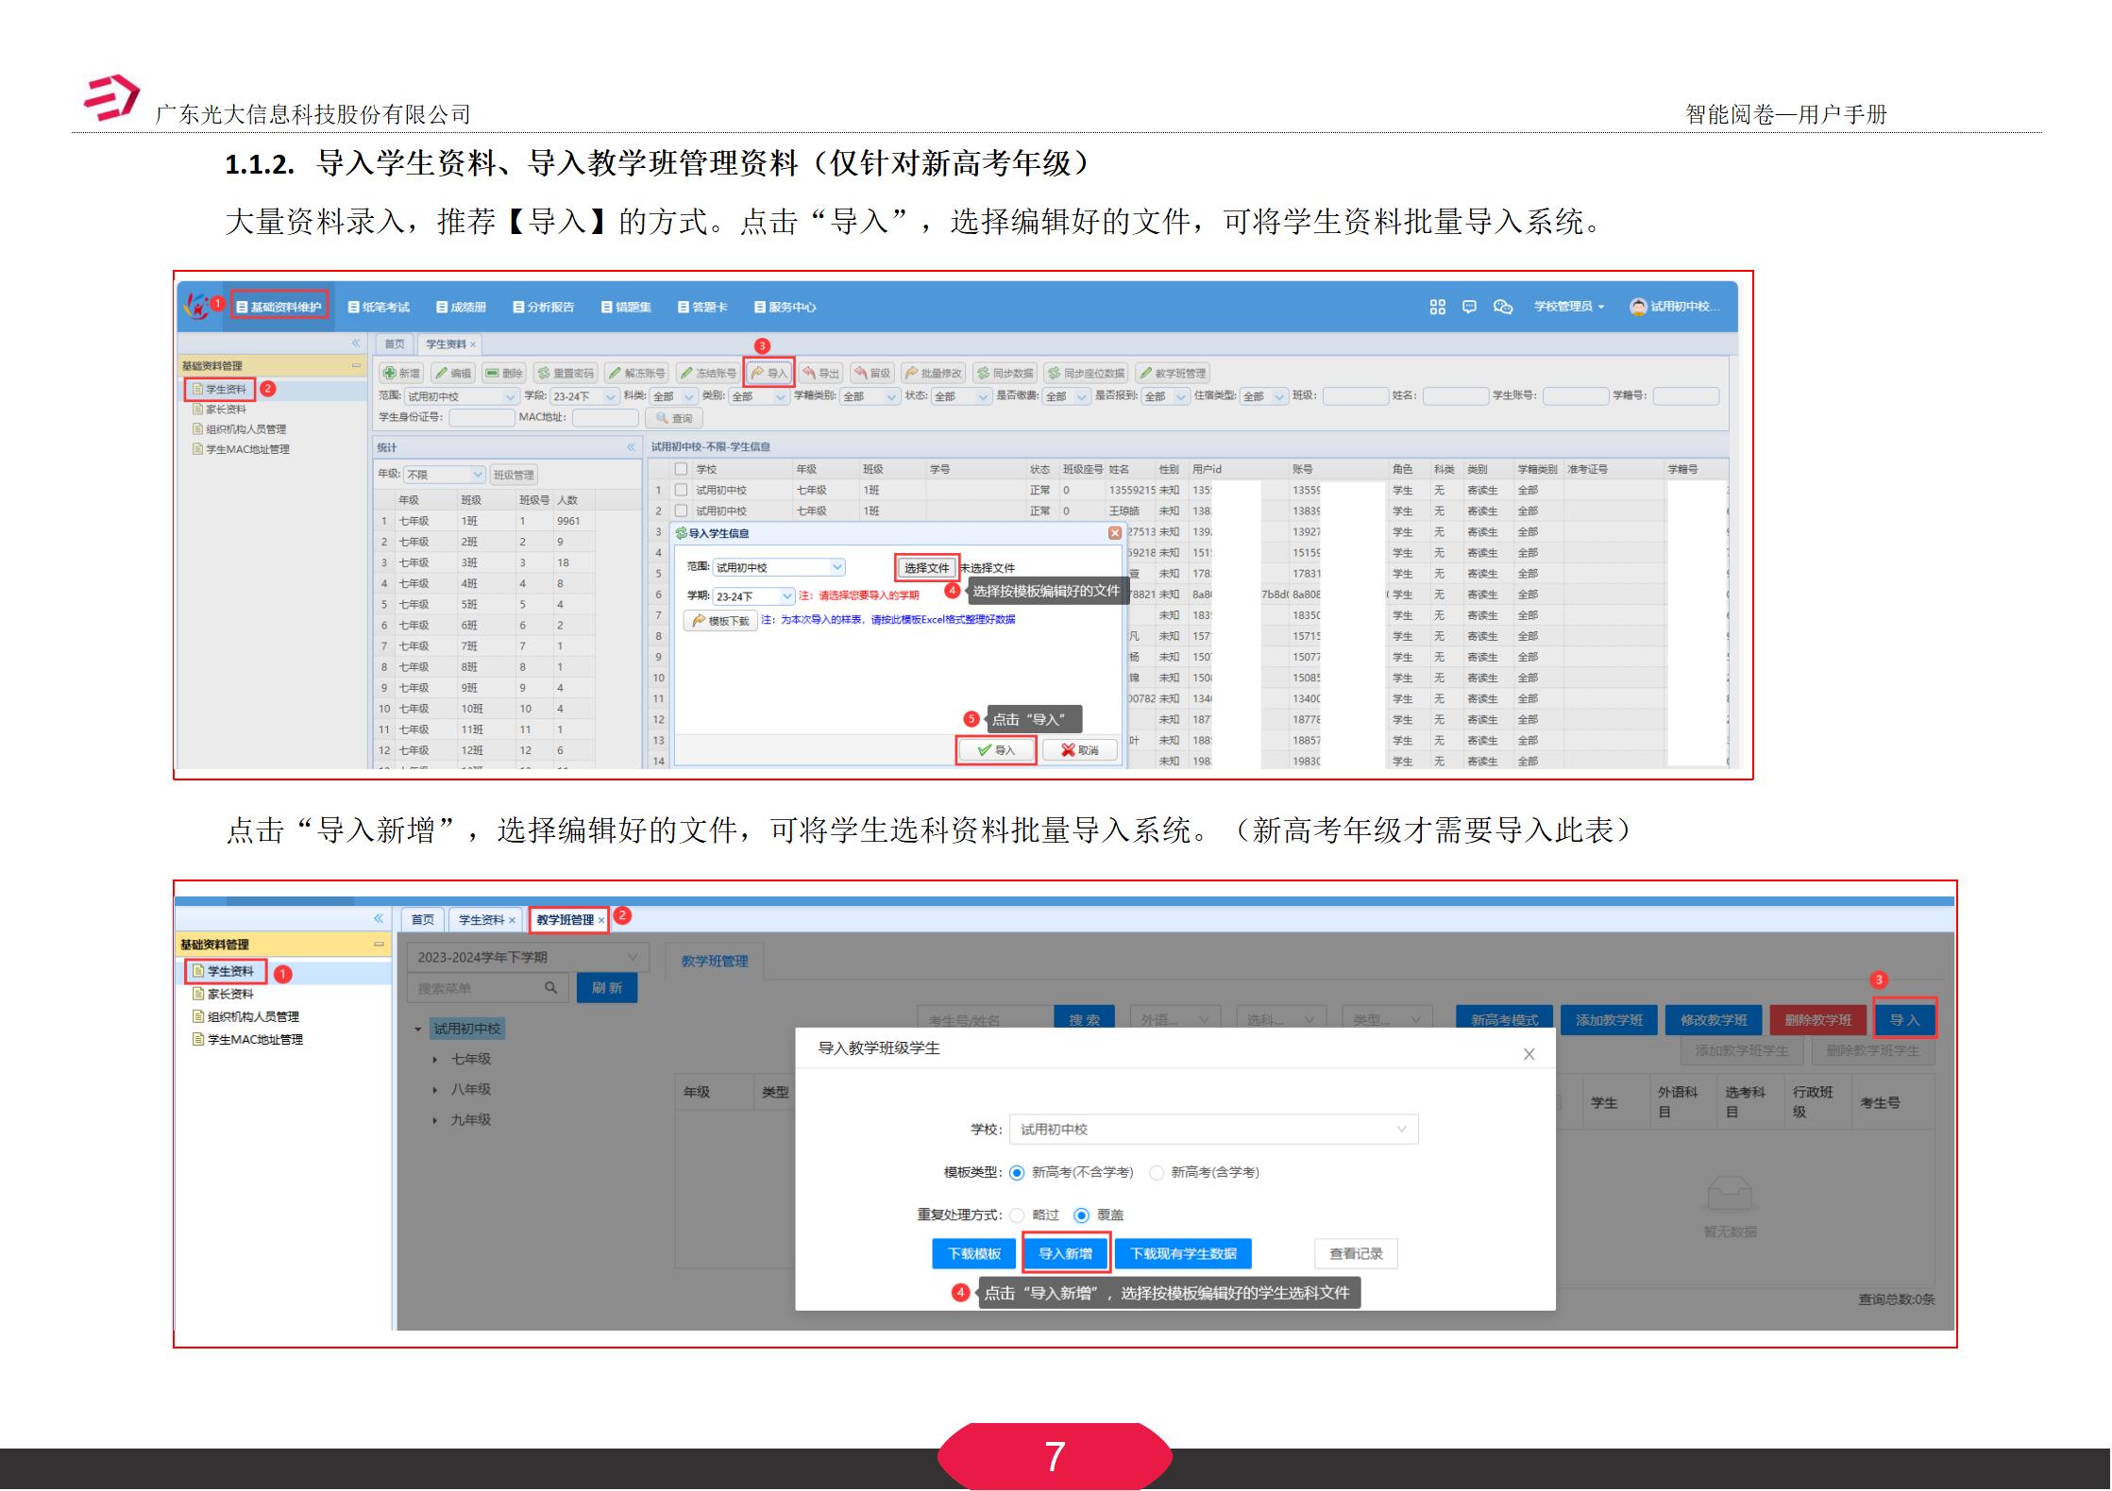Click the 下载模板 download template button
Image resolution: width=2112 pixels, height=1491 pixels.
[974, 1254]
